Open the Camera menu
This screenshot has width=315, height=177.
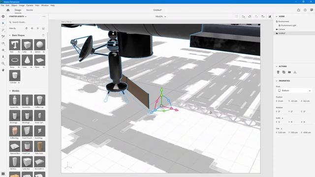pos(30,5)
